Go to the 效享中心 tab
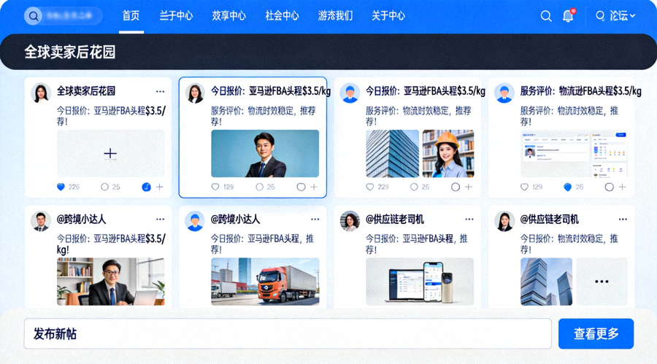657x364 pixels. (x=228, y=16)
